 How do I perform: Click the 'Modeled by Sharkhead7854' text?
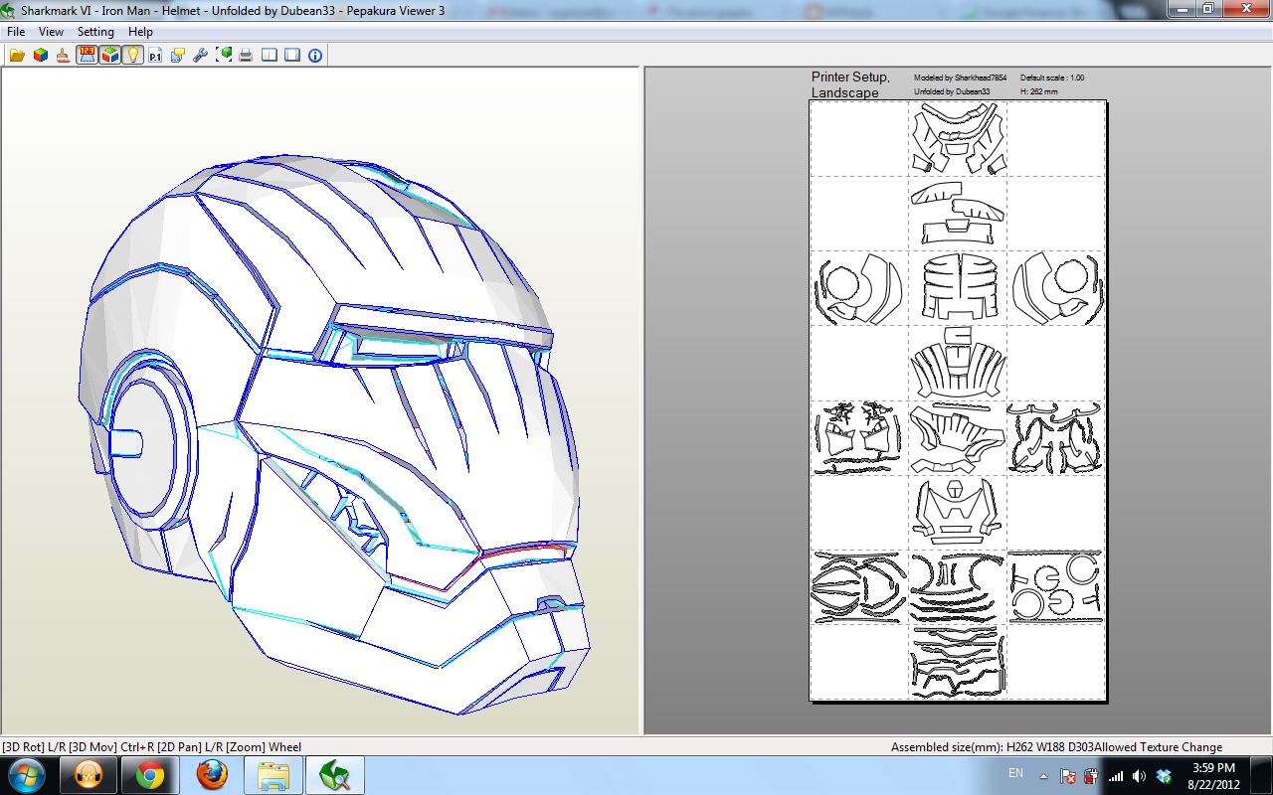(960, 78)
